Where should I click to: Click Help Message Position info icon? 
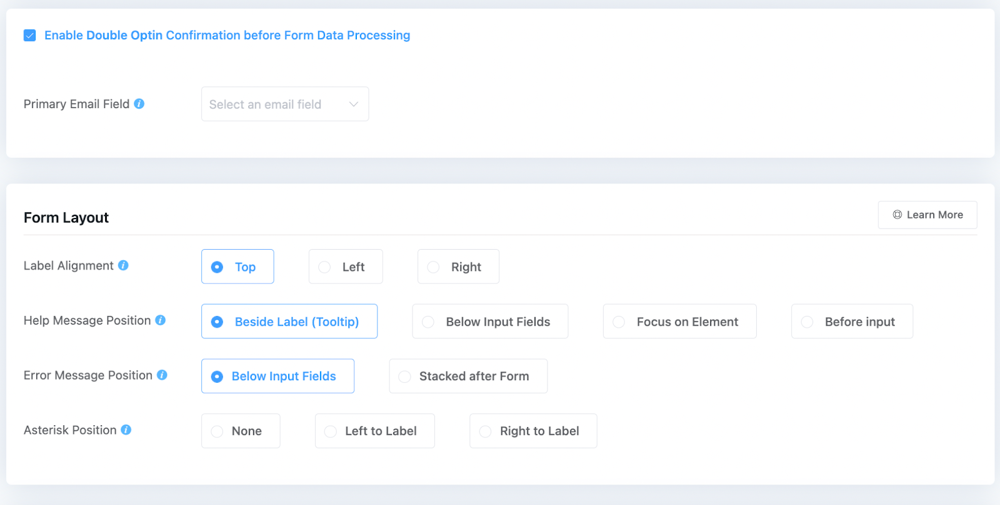click(x=161, y=320)
